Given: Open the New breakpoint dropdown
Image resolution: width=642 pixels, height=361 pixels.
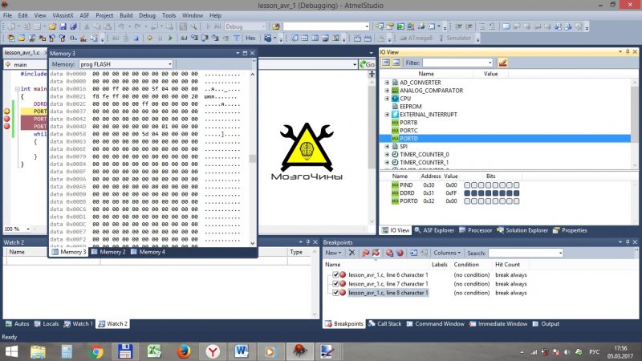Looking at the screenshot, I should [333, 253].
